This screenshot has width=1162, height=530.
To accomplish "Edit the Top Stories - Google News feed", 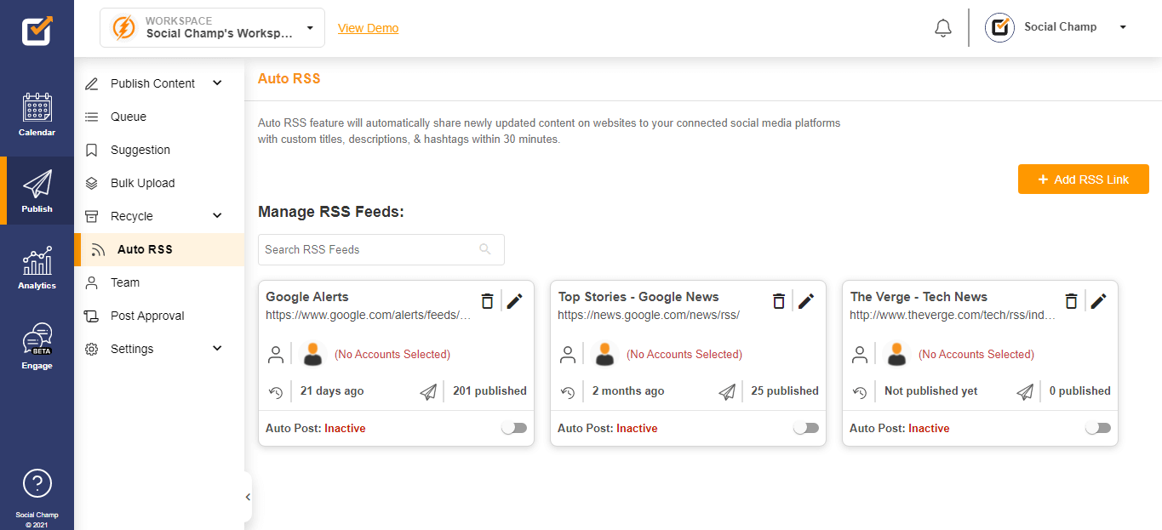I will click(806, 301).
